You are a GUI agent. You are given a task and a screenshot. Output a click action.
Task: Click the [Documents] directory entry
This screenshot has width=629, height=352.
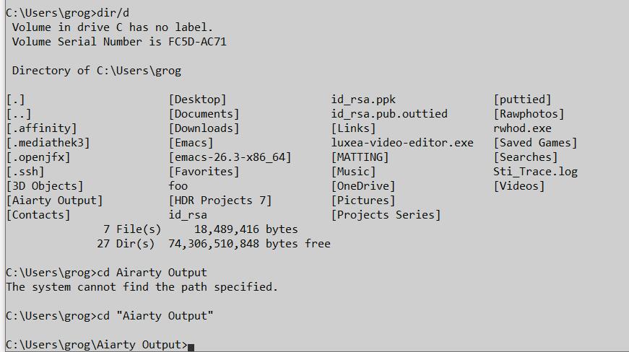point(204,114)
